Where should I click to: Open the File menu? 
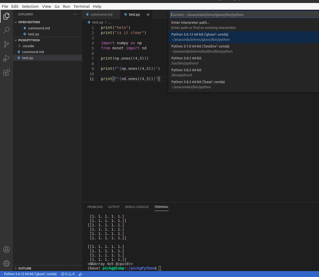click(5, 6)
